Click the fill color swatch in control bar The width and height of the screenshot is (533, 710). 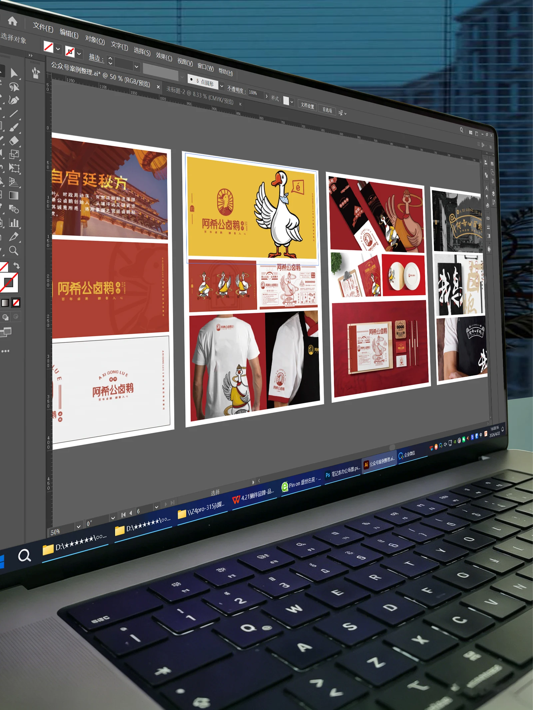(x=49, y=47)
